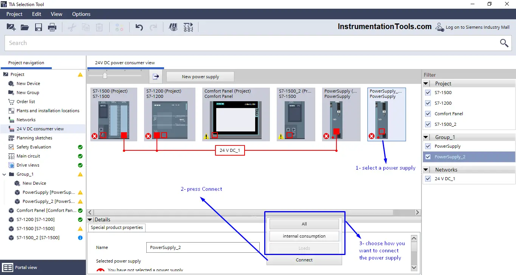Collapse the Details panel

point(90,219)
